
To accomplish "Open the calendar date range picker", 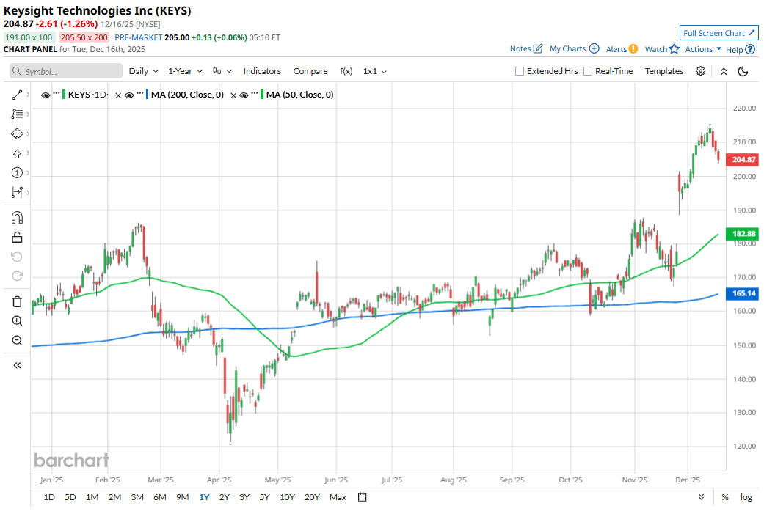I will pyautogui.click(x=362, y=497).
